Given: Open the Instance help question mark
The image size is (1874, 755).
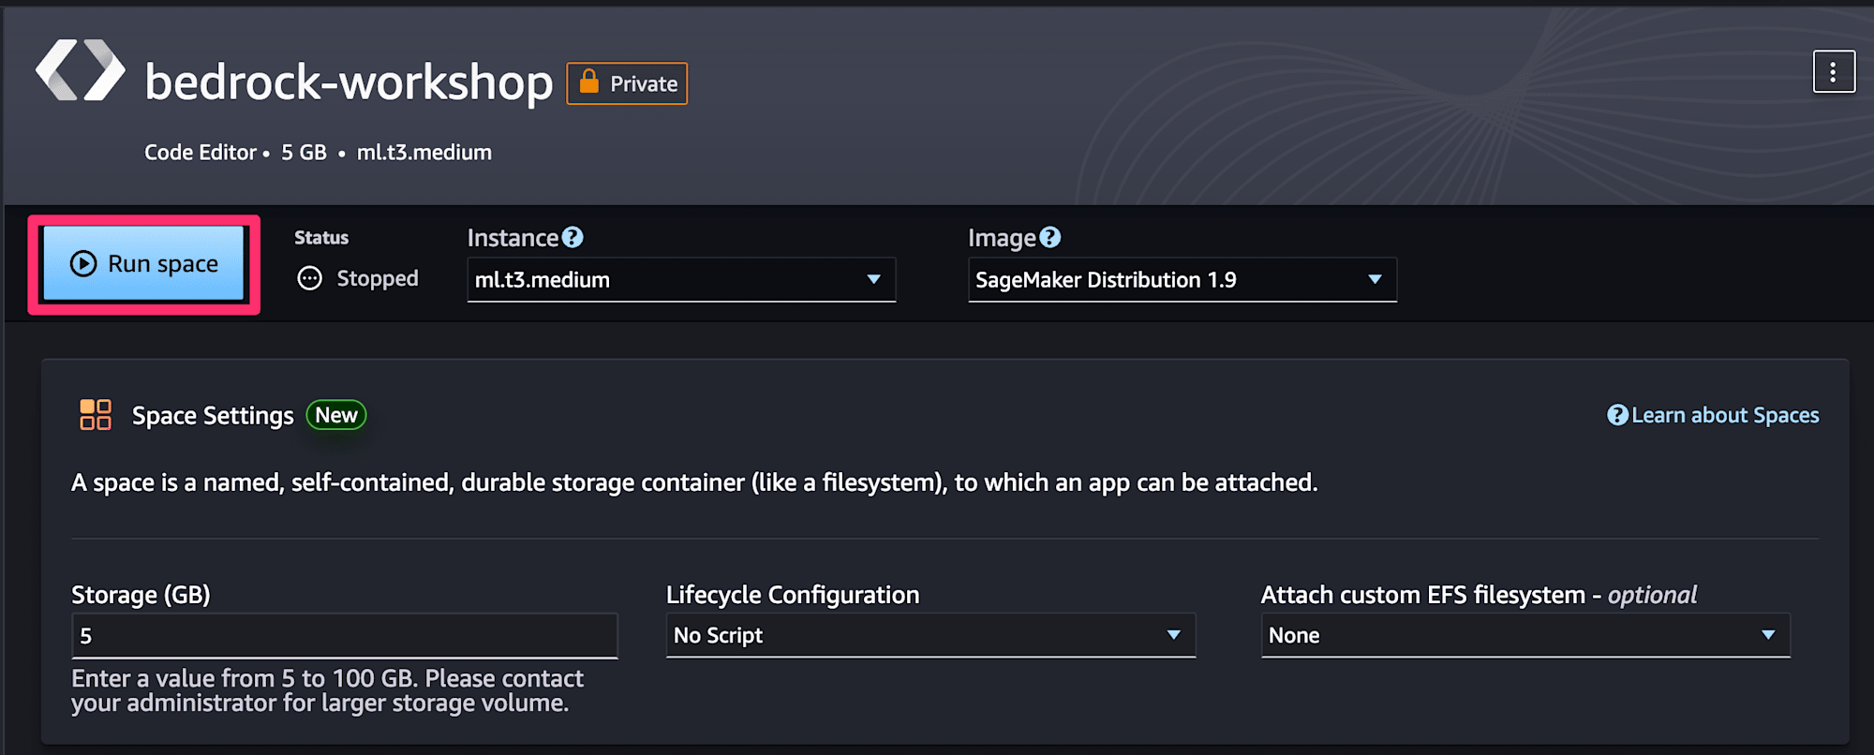Looking at the screenshot, I should (573, 238).
